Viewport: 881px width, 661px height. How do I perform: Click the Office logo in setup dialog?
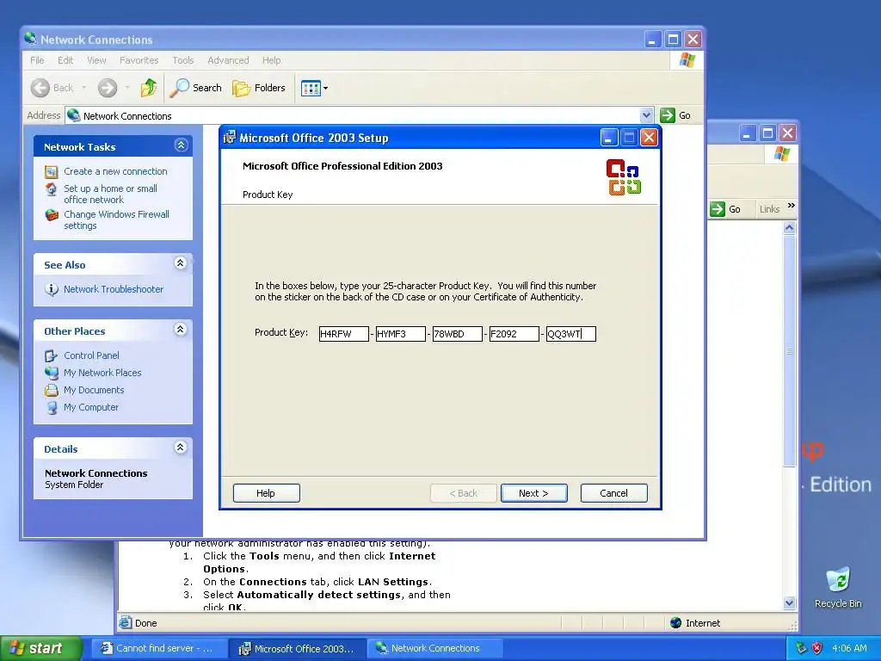click(624, 177)
